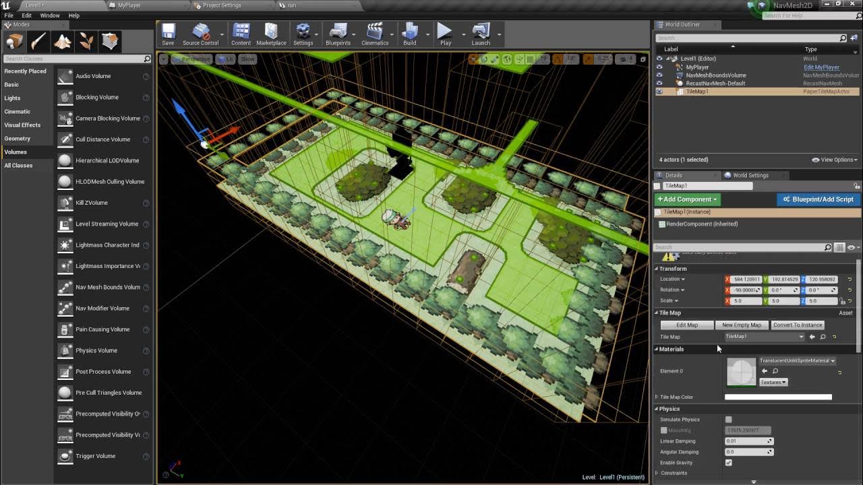Toggle the MassInKg override checkbox
This screenshot has height=485, width=863.
click(663, 430)
